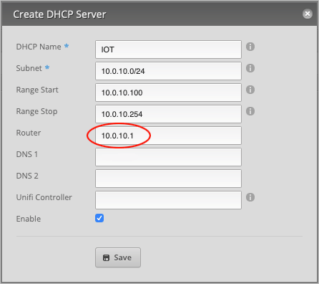The width and height of the screenshot is (319, 284).
Task: Show info tooltip for Subnet field
Action: tap(250, 68)
